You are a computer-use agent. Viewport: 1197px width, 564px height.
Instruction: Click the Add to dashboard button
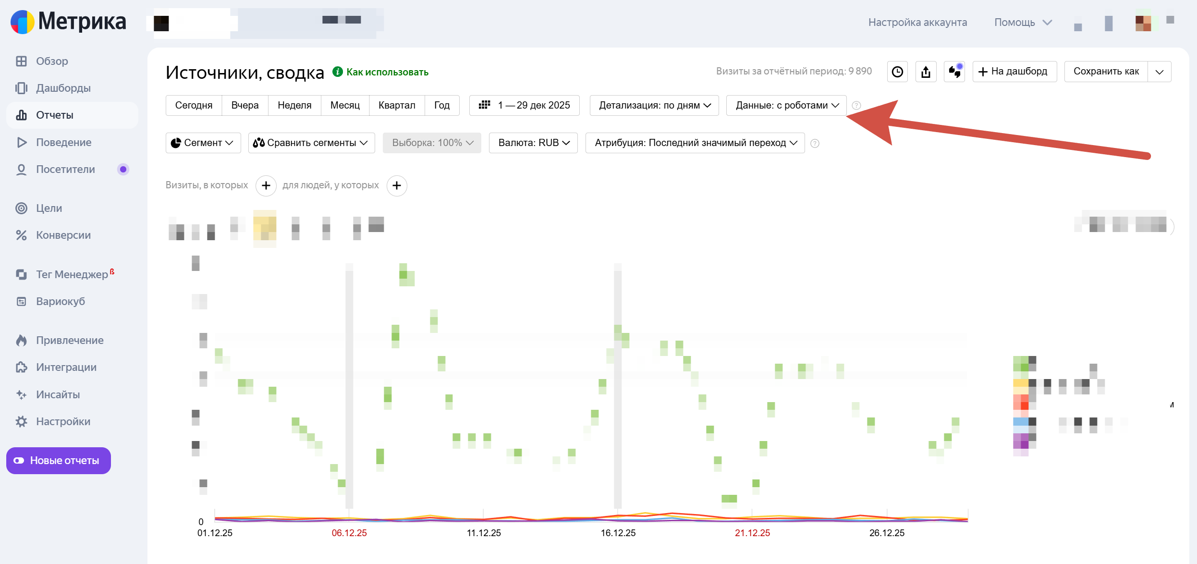(x=1014, y=72)
